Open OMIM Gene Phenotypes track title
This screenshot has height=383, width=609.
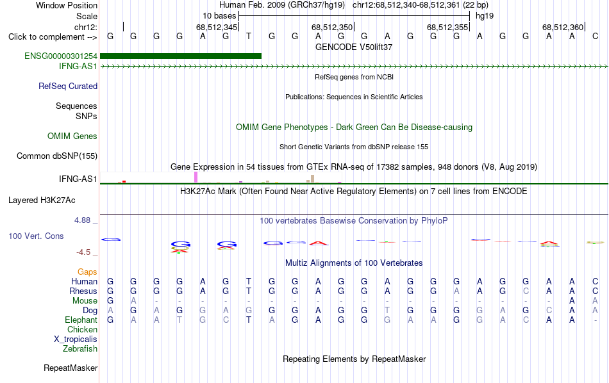(x=354, y=127)
